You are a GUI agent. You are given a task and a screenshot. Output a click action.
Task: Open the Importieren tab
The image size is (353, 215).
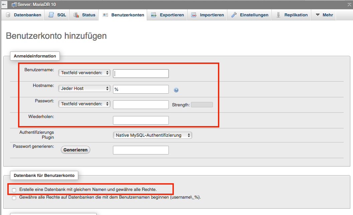[x=208, y=15]
